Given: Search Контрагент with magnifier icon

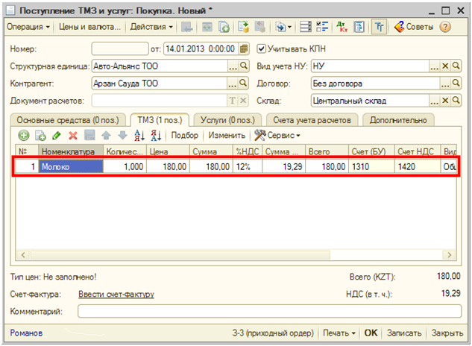Looking at the screenshot, I should pyautogui.click(x=244, y=84).
